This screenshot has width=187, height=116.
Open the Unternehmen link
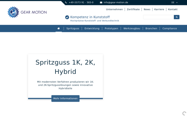tap(114, 9)
